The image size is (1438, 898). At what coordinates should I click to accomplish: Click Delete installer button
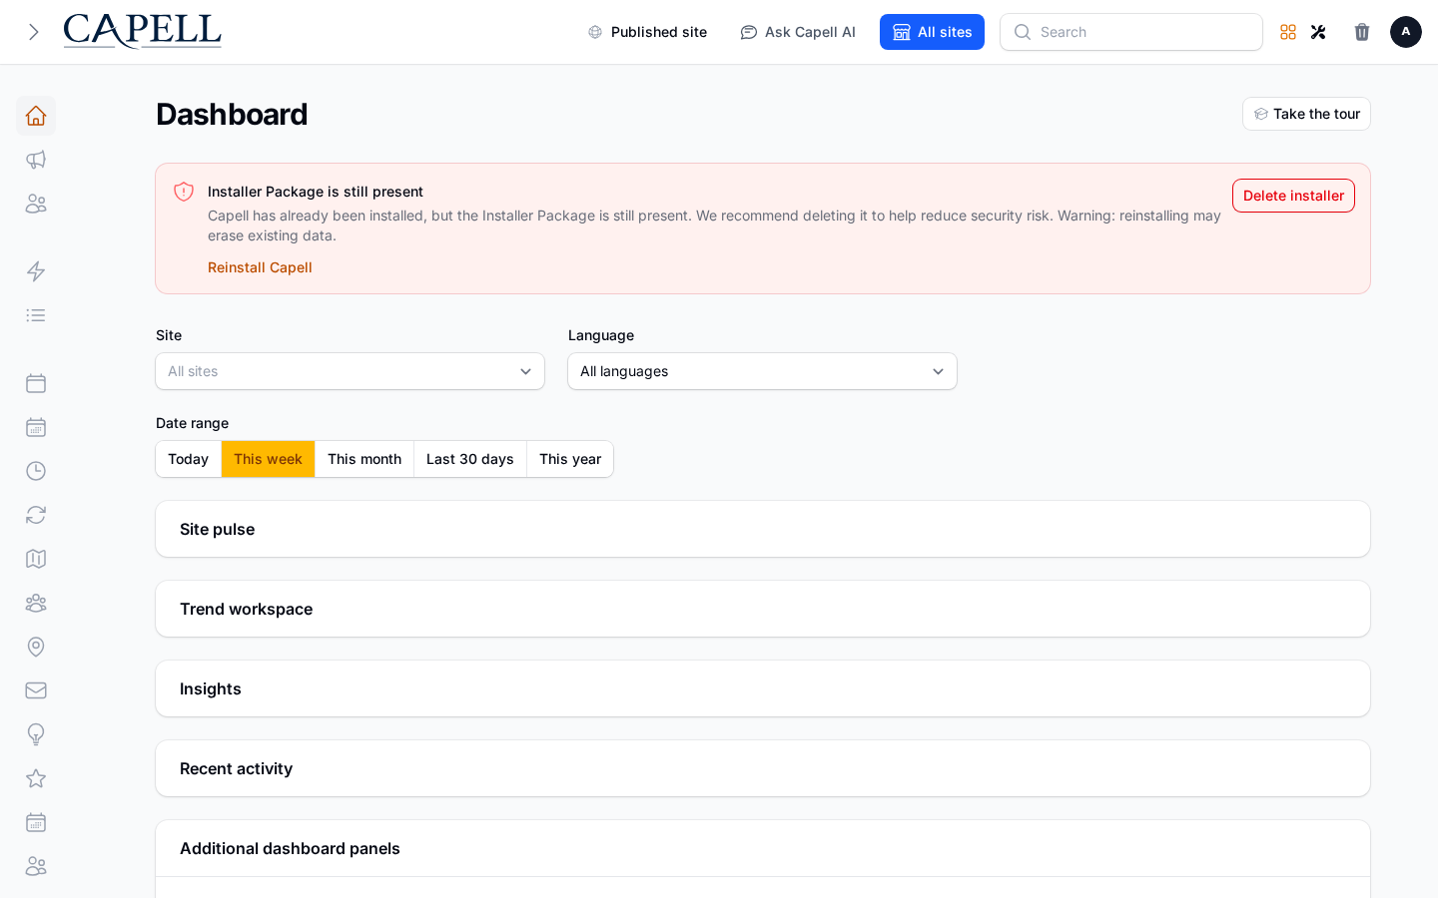(x=1293, y=196)
